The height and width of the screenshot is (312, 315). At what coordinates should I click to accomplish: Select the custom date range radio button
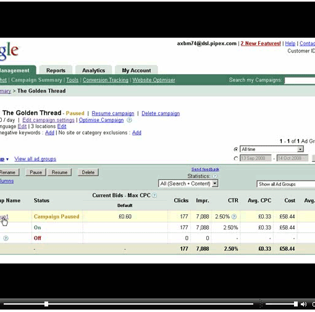pyautogui.click(x=236, y=158)
